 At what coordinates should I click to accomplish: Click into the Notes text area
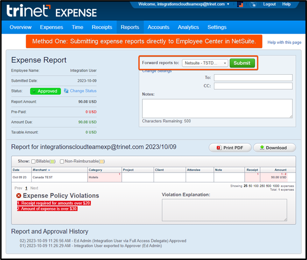(217, 109)
